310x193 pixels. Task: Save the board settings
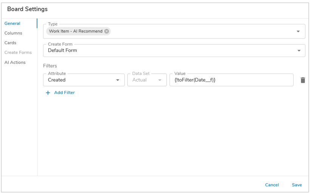coord(297,185)
